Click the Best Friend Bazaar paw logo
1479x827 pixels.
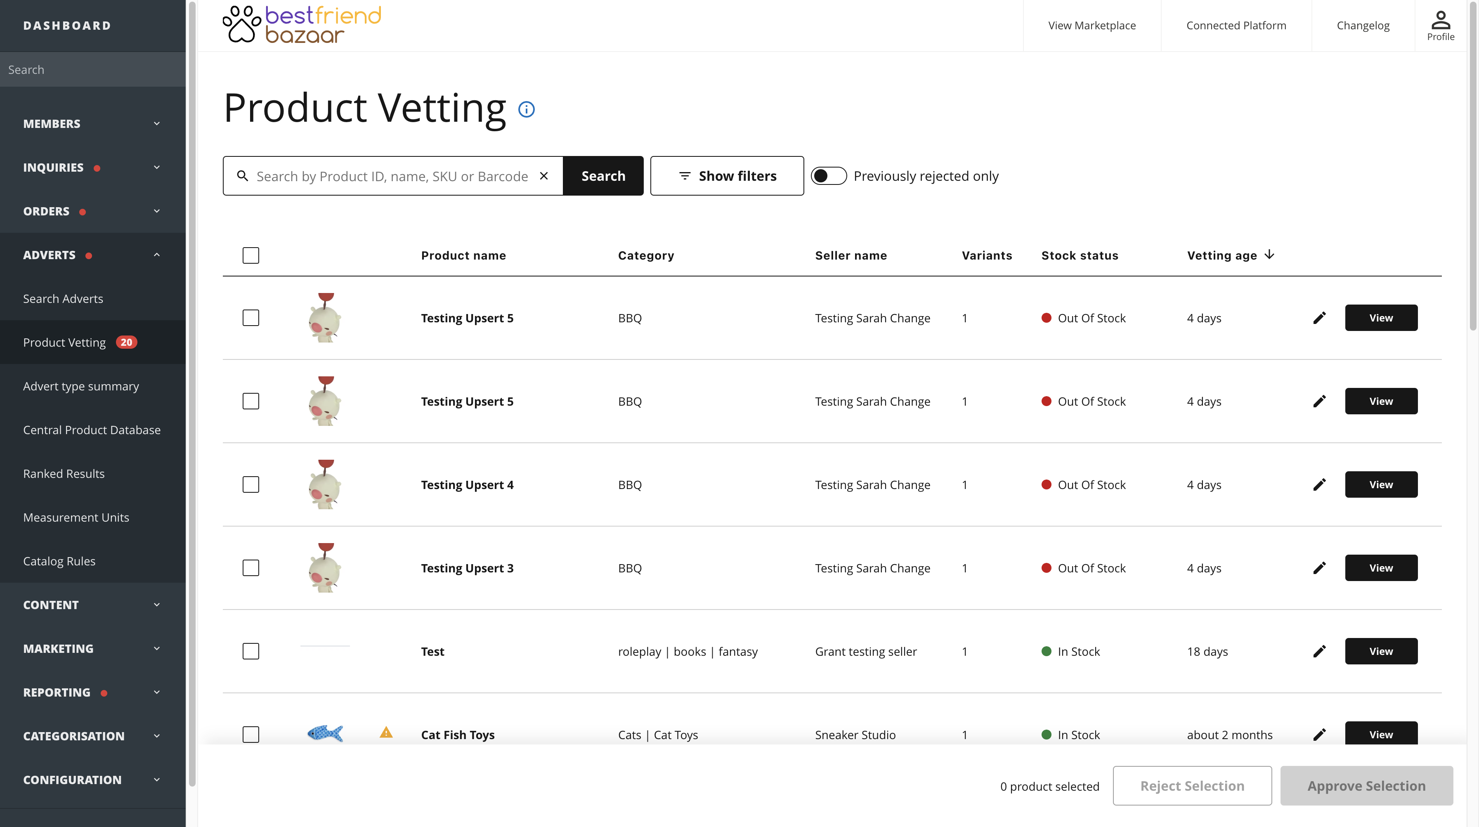242,24
